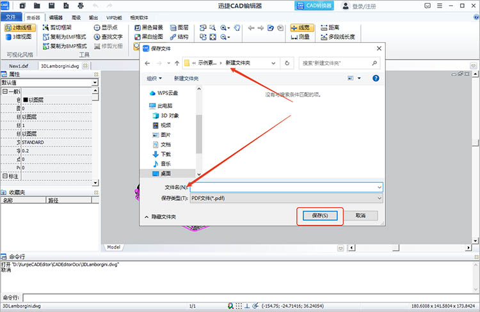Click 登录/注册 login link
The image size is (480, 312).
point(359,6)
